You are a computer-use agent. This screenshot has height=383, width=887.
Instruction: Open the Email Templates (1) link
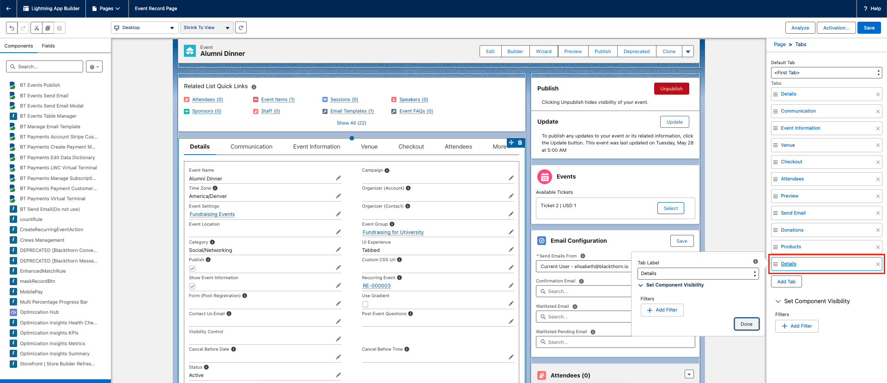[352, 111]
